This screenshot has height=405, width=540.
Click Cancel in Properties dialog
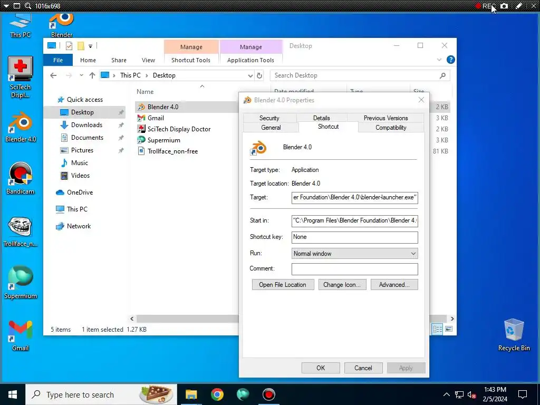tap(363, 368)
